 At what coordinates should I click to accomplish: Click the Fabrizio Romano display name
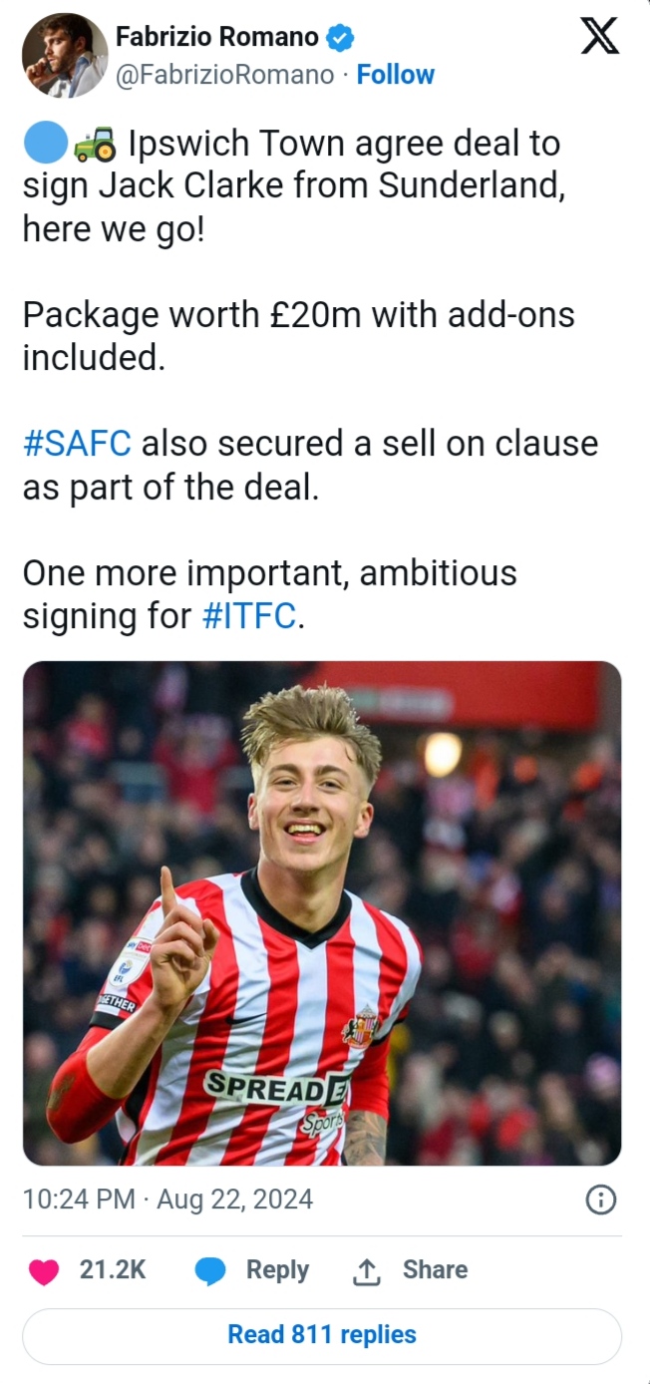pos(216,38)
